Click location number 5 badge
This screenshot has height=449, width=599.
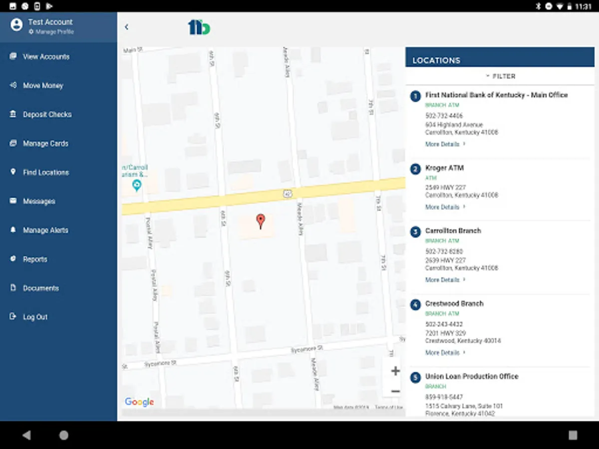click(x=415, y=378)
